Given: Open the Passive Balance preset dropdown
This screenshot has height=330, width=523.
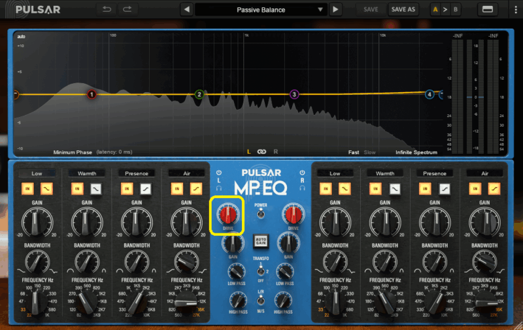Looking at the screenshot, I should pyautogui.click(x=261, y=9).
